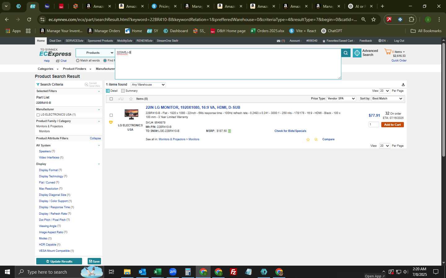Open the Sponsored Products tab
The width and height of the screenshot is (446, 278).
[x=100, y=41]
